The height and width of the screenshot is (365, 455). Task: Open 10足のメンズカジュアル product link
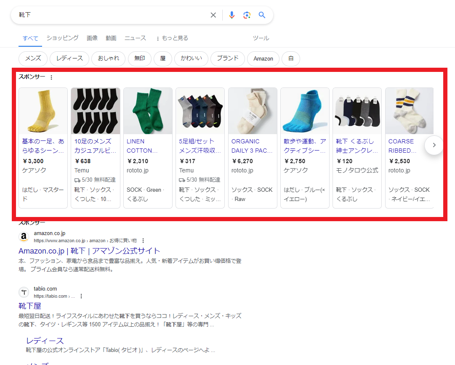pyautogui.click(x=95, y=146)
